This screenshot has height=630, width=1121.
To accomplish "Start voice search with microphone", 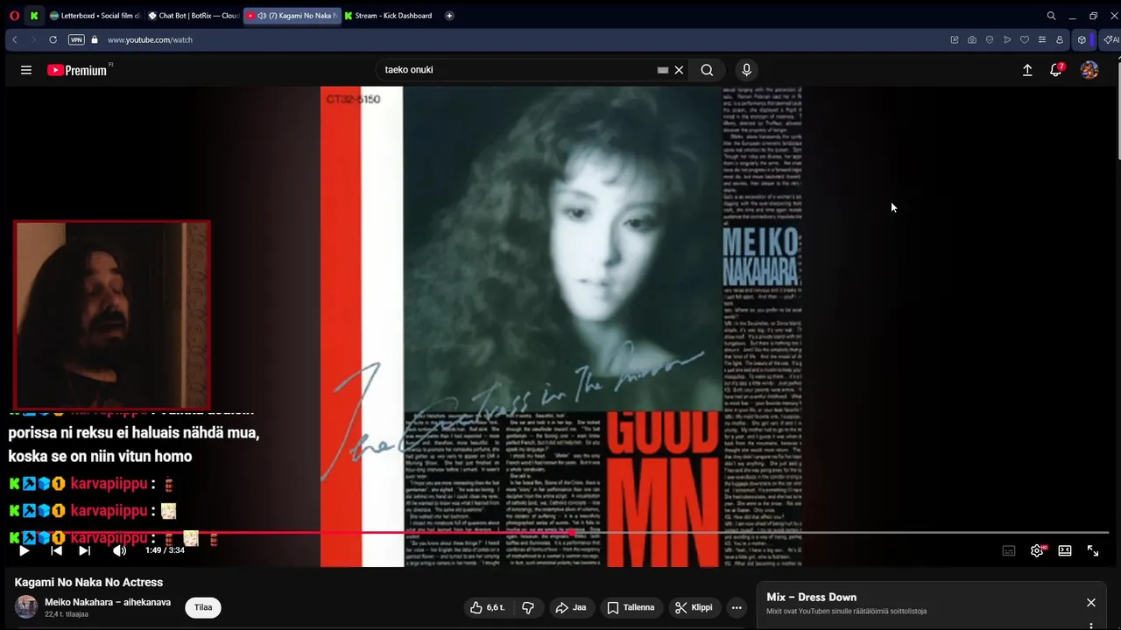I will [x=746, y=70].
